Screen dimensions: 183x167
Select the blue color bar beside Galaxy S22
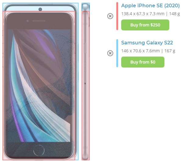tap(117, 53)
